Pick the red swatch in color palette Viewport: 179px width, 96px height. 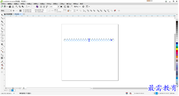click(x=177, y=51)
